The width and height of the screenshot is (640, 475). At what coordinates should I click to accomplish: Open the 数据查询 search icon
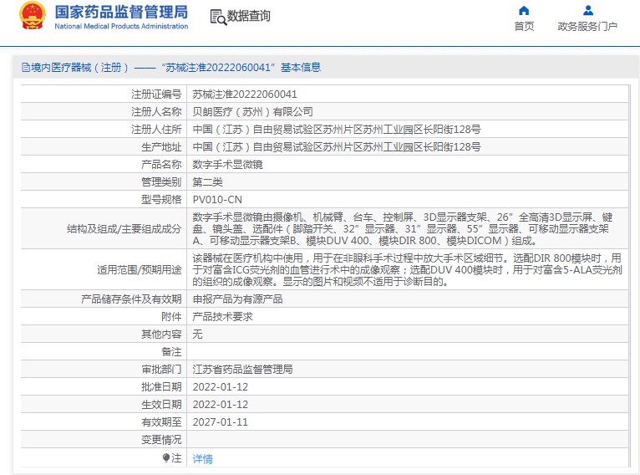pos(218,18)
